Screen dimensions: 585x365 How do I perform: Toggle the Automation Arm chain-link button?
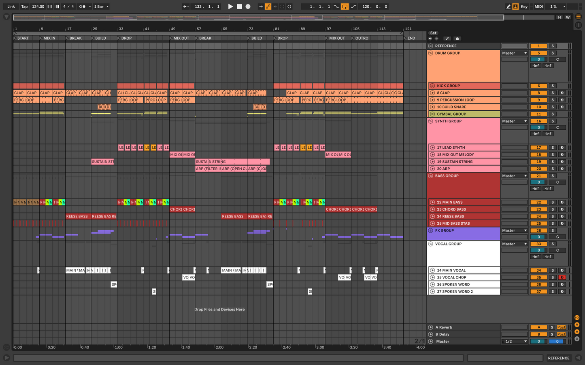coord(268,6)
